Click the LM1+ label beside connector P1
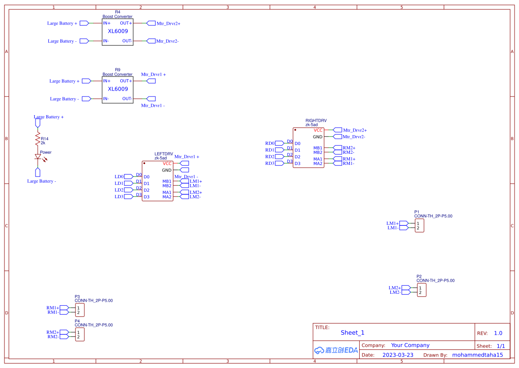The height and width of the screenshot is (368, 519). click(x=392, y=224)
